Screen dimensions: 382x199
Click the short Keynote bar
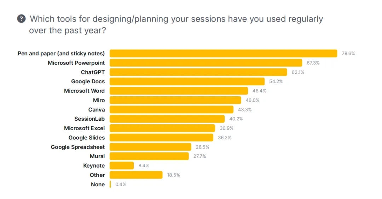click(x=122, y=165)
